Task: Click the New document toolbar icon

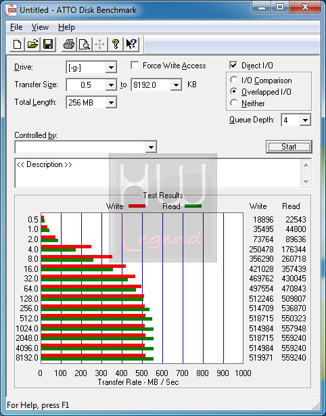Action: (x=17, y=44)
